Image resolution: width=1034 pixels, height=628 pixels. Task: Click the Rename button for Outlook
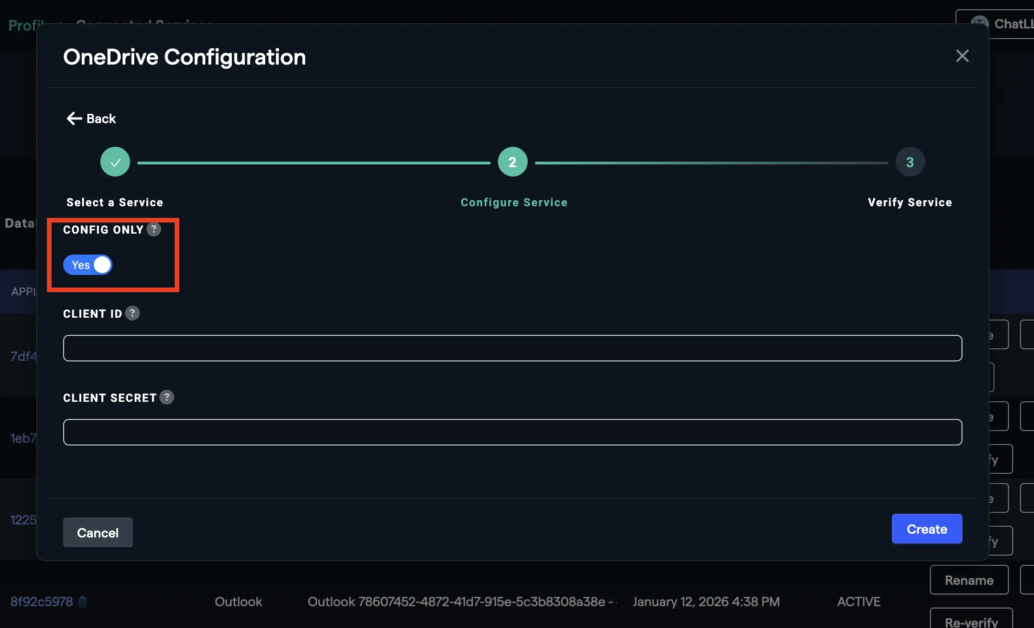point(969,580)
